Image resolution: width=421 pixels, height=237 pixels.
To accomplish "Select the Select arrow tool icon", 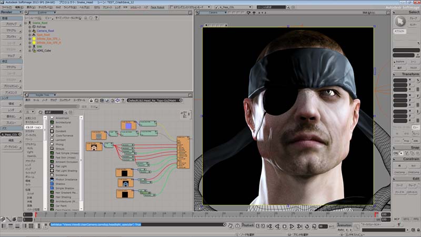I will [x=400, y=21].
